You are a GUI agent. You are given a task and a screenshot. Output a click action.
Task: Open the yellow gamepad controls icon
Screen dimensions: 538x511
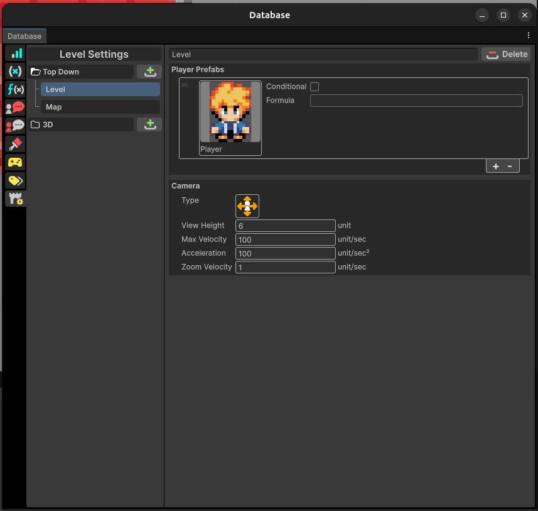(14, 162)
